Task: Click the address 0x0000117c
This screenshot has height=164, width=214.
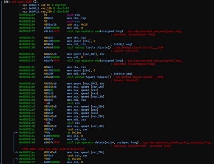Action: [27, 37]
